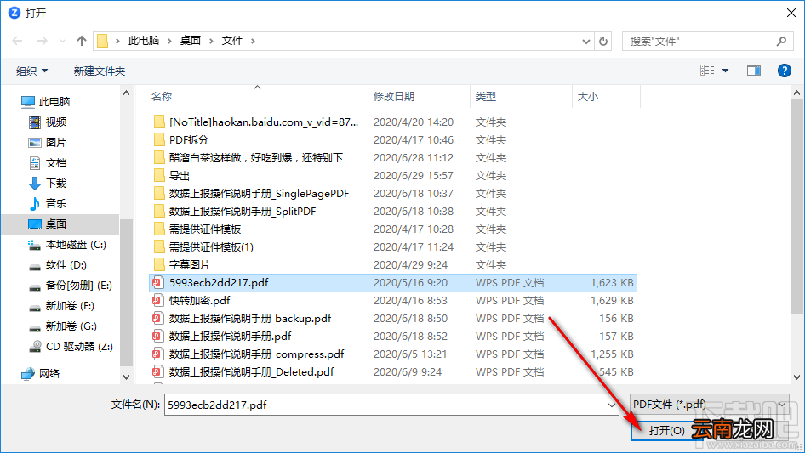Select the 需提供证件模板(1) folder

coord(210,246)
